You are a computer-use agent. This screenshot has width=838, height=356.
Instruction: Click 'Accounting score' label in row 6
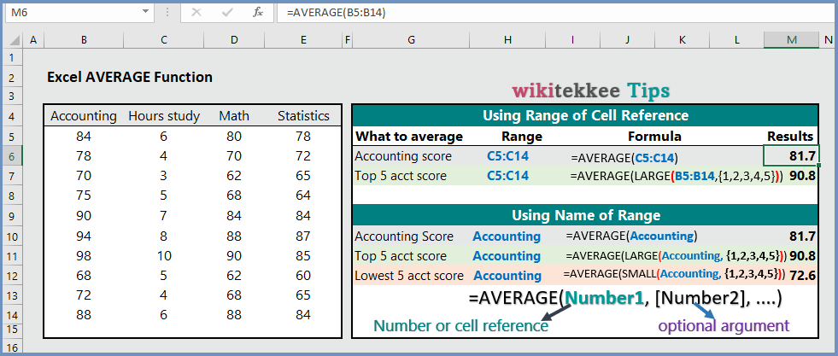(403, 157)
